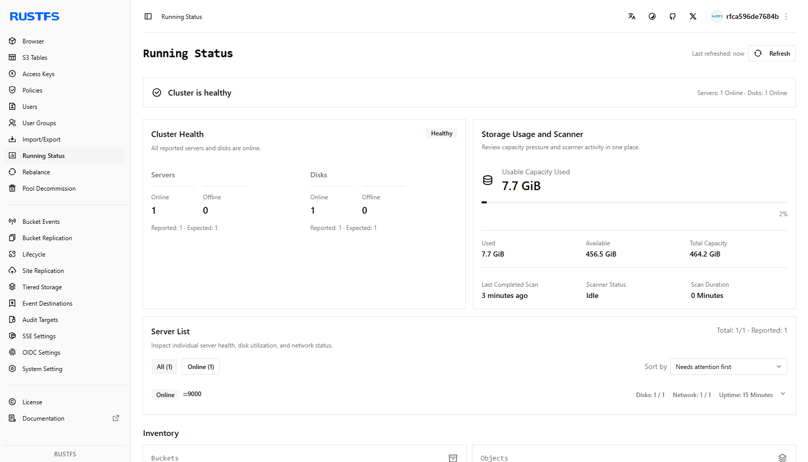
Task: Click the Access Keys sidebar icon
Action: point(12,74)
